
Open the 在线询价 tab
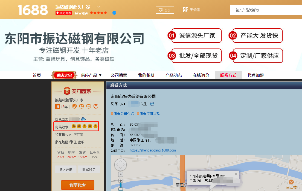(201, 75)
